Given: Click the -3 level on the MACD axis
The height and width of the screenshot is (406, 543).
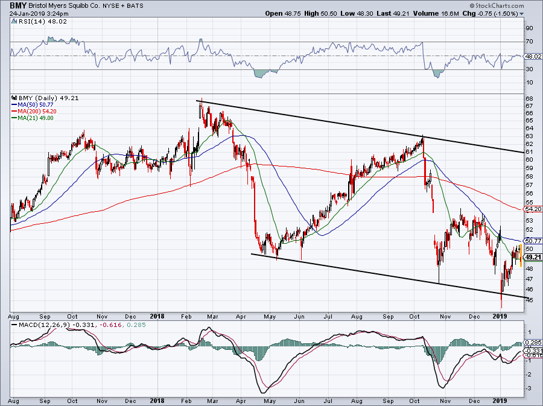Looking at the screenshot, I should point(529,389).
